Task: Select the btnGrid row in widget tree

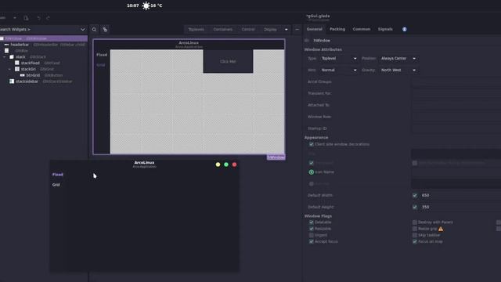Action: 44,75
